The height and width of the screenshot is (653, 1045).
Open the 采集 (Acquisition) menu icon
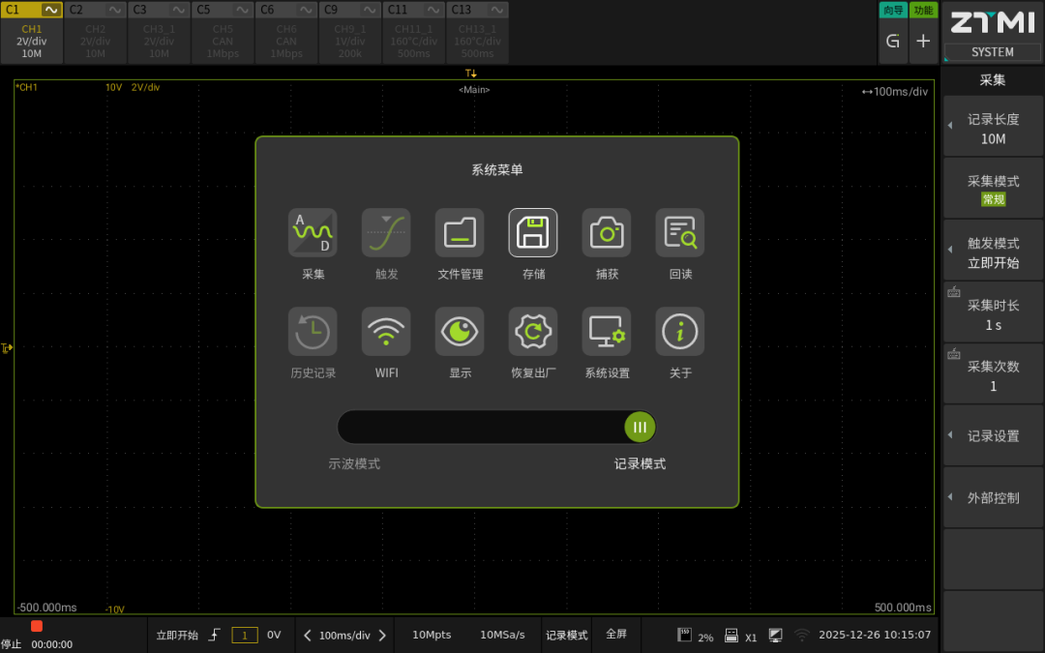(313, 233)
